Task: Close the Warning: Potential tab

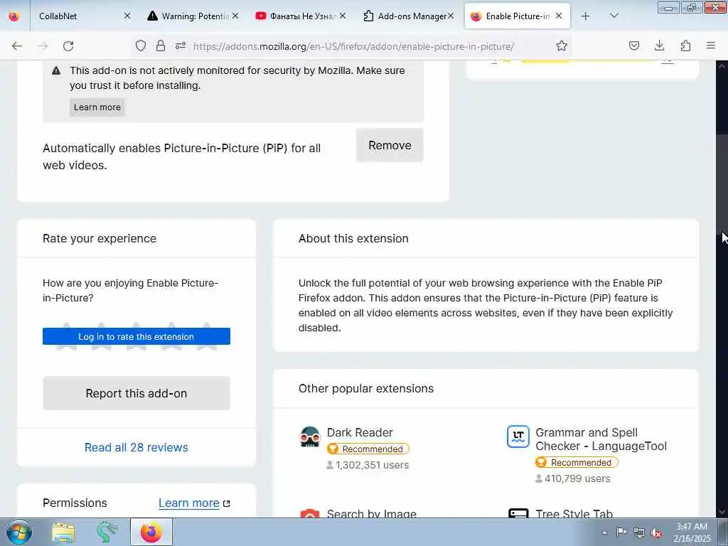Action: click(x=235, y=16)
